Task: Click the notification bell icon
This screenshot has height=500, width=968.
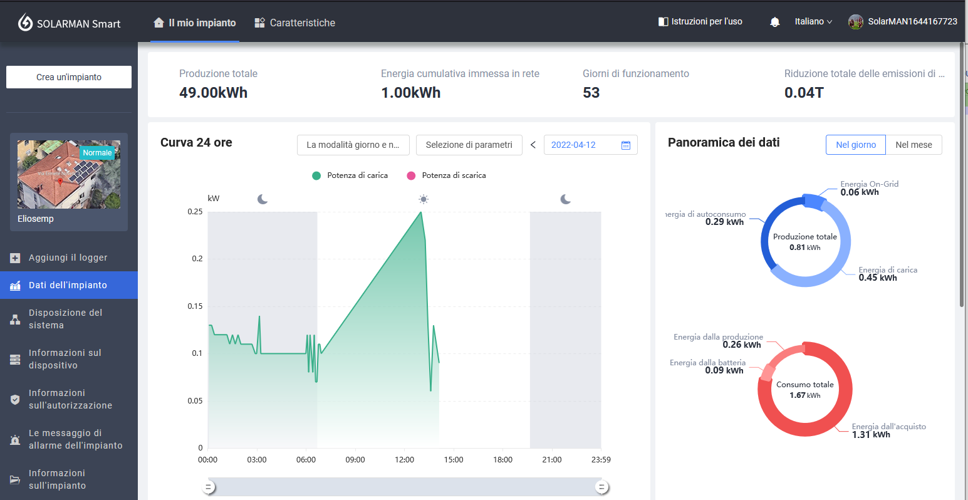Action: tap(774, 22)
